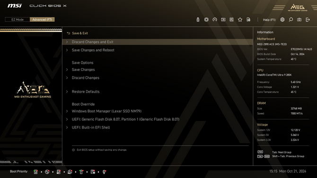Image resolution: width=317 pixels, height=178 pixels.
Task: Click Help (F1)
Action: point(269,19)
